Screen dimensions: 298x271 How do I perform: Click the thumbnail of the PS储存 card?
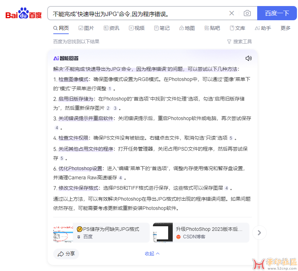tap(63, 233)
